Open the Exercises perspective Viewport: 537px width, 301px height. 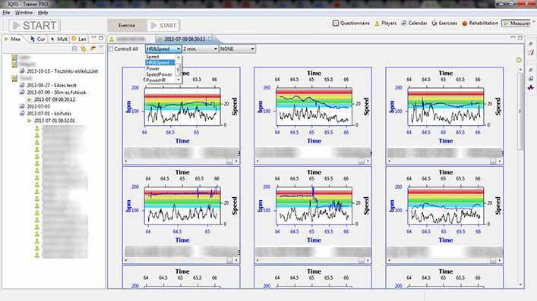(x=444, y=23)
